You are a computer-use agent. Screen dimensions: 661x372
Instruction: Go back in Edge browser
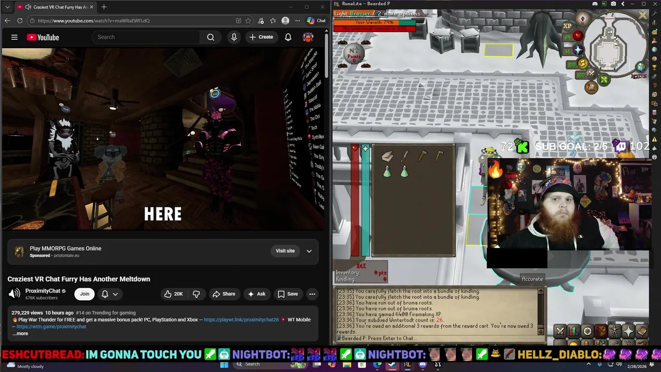click(7, 21)
